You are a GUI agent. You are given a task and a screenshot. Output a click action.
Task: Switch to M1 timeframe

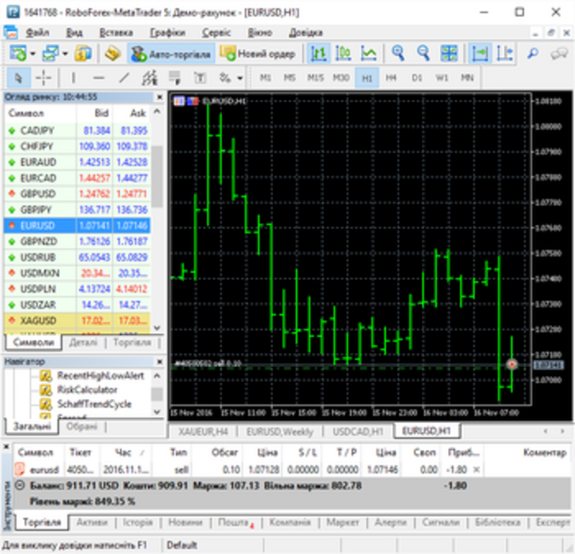pos(265,78)
